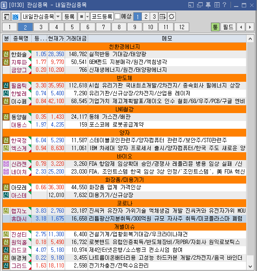Click the help question mark icon

(x=224, y=5)
